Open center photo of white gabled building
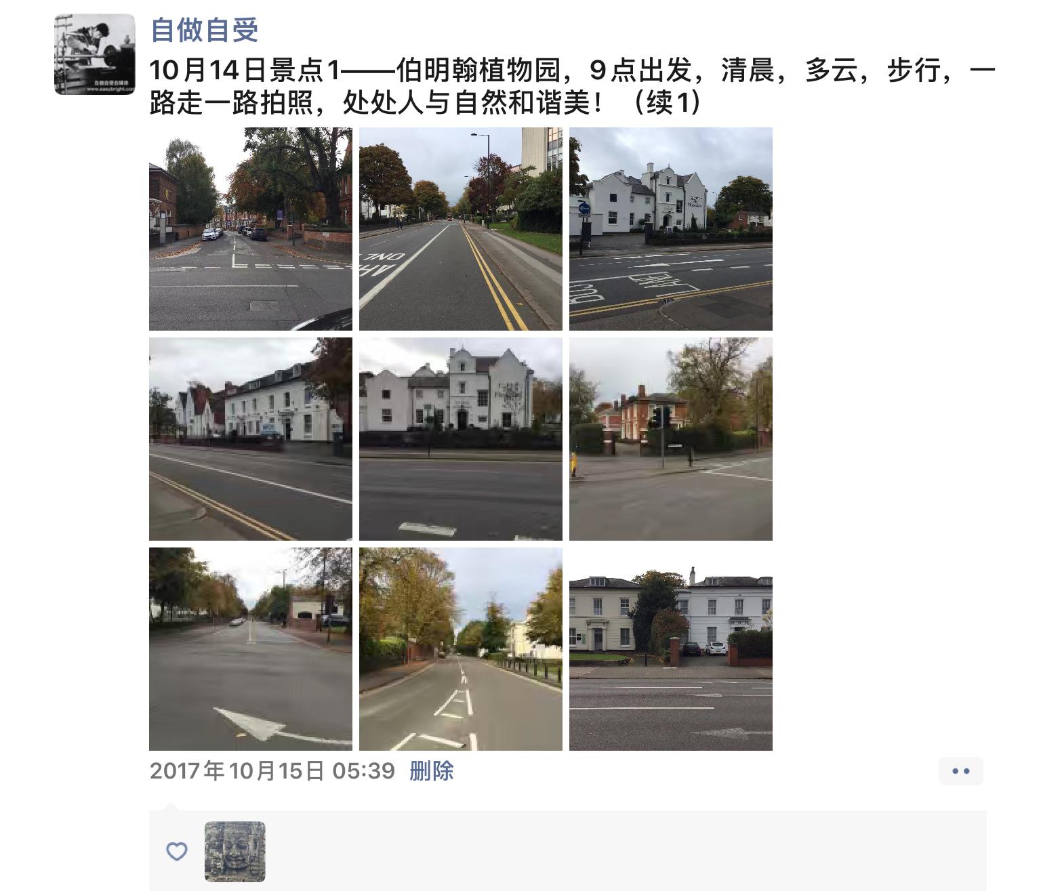Image resolution: width=1041 pixels, height=891 pixels. [461, 439]
